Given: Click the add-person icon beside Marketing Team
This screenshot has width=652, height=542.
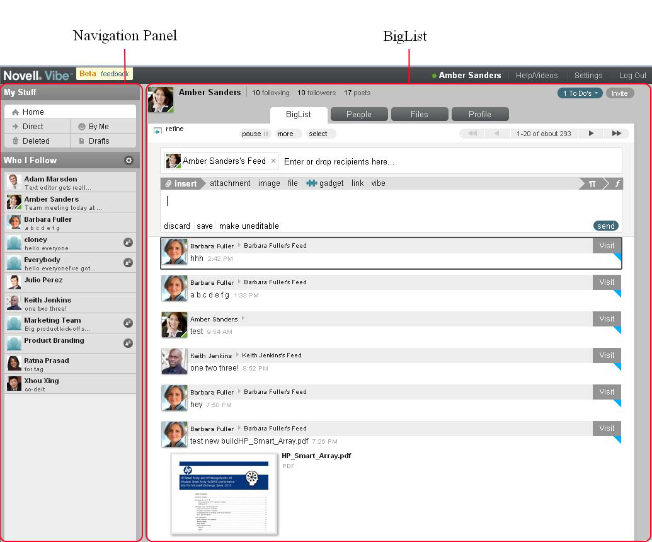Looking at the screenshot, I should [129, 323].
